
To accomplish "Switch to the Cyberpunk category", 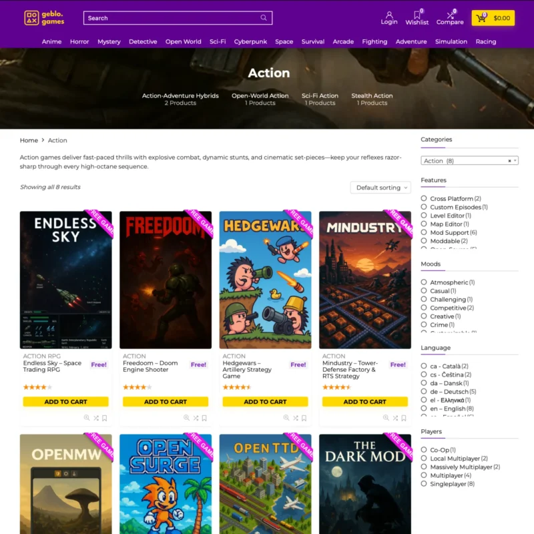I will click(250, 41).
